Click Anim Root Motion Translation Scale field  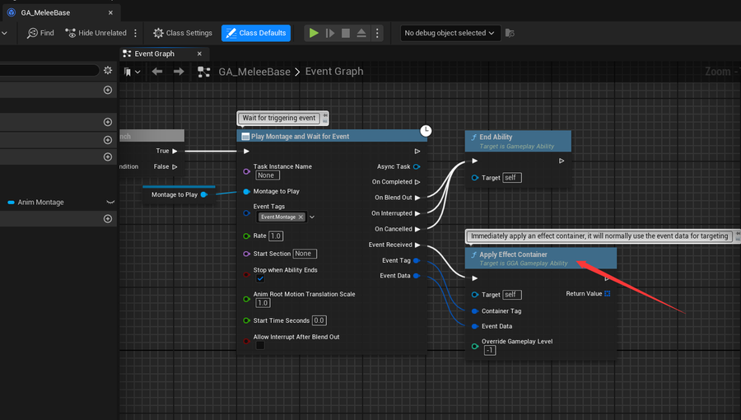pyautogui.click(x=263, y=303)
